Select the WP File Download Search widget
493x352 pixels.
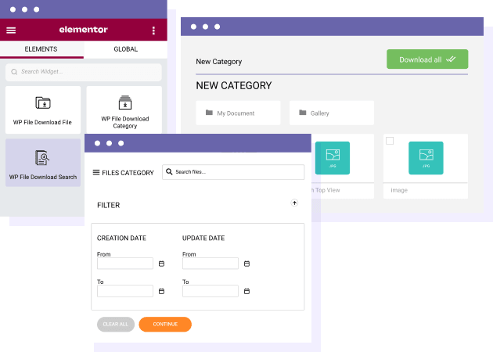pos(42,165)
